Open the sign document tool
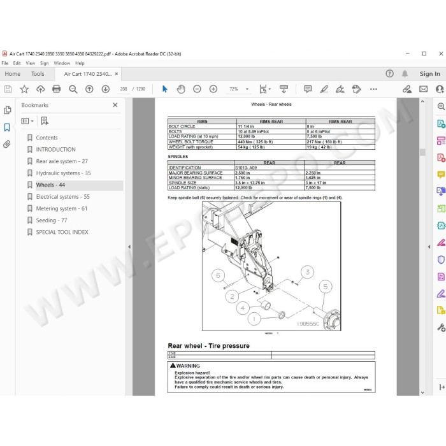Viewport: 446px width, 446px height. click(340, 89)
